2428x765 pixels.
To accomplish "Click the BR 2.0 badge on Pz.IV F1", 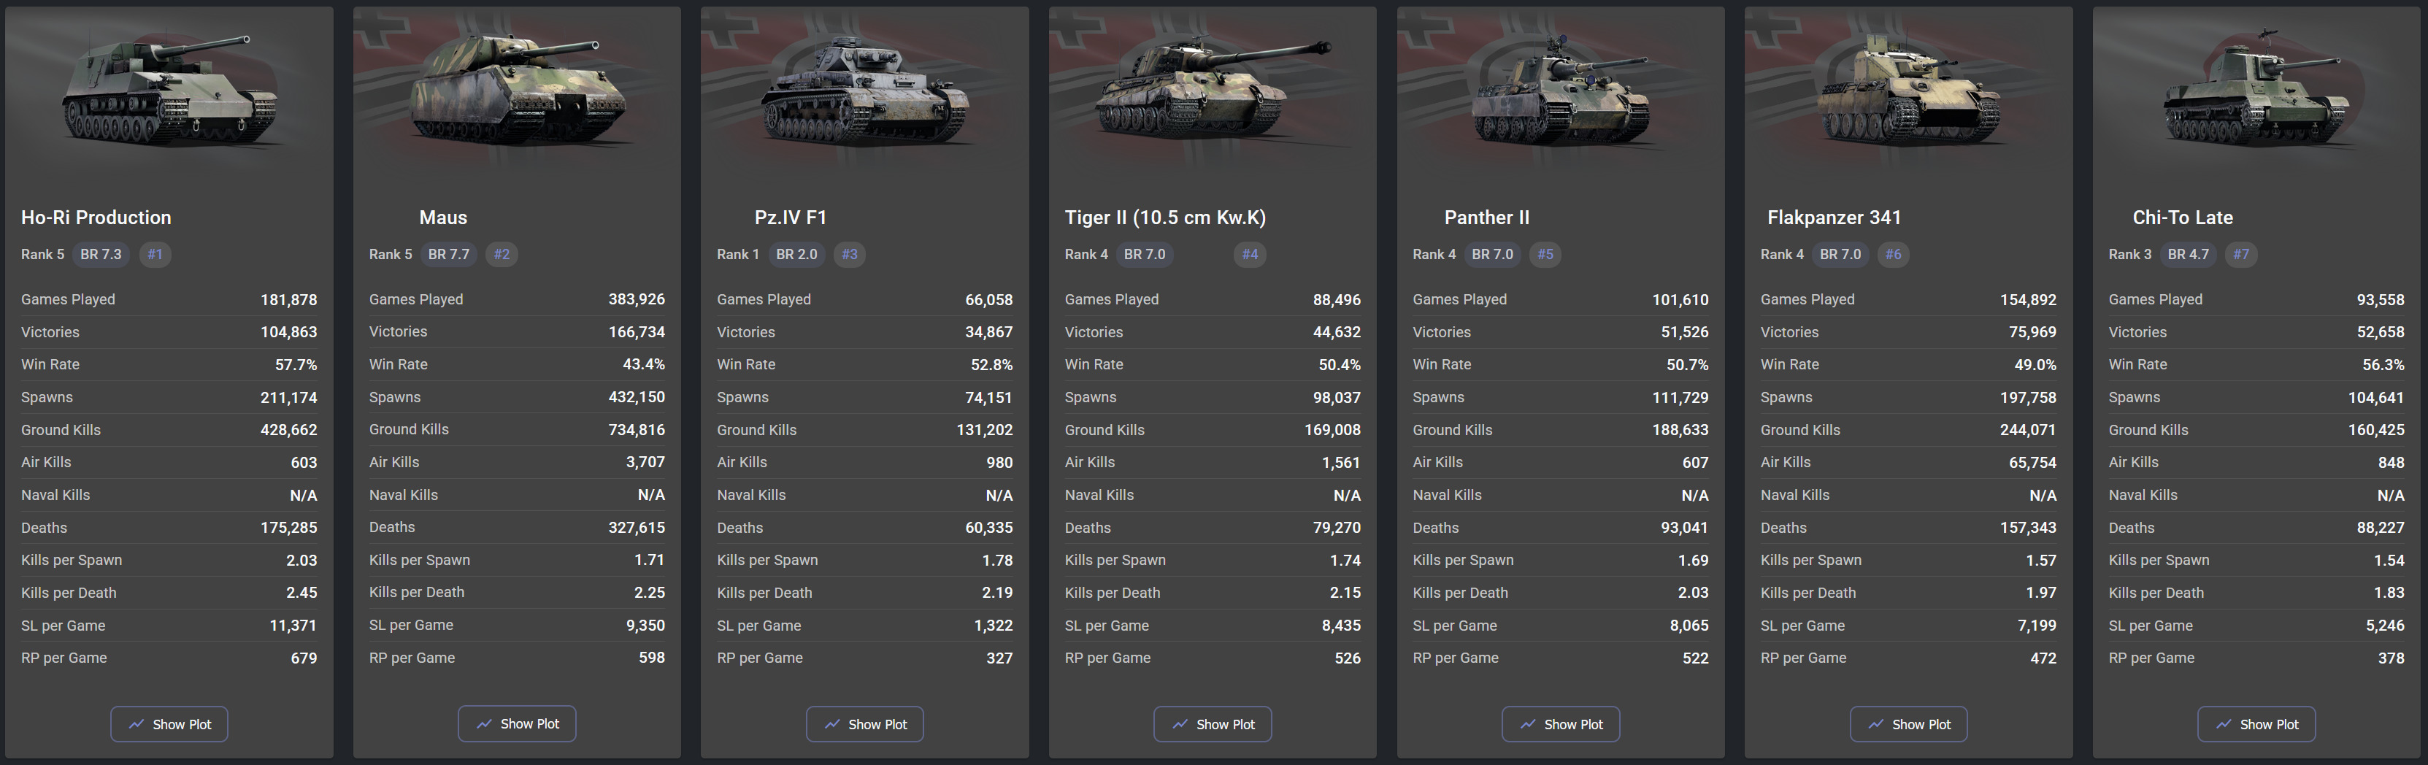I will point(796,254).
